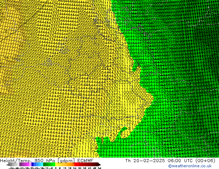Click the dark purple swatch above label -42
The image size is (219, 169).
coord(20,165)
